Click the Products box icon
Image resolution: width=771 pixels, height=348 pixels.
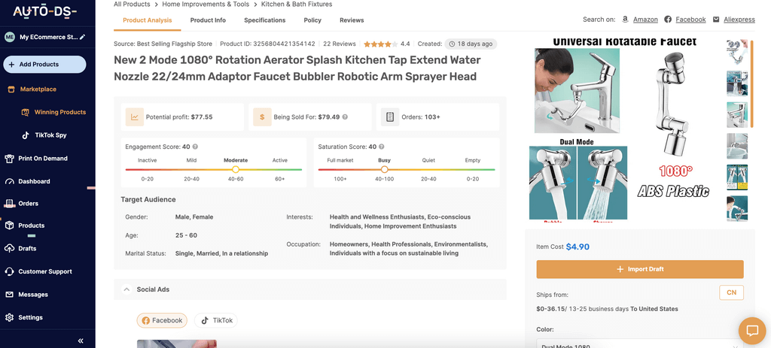pos(9,225)
